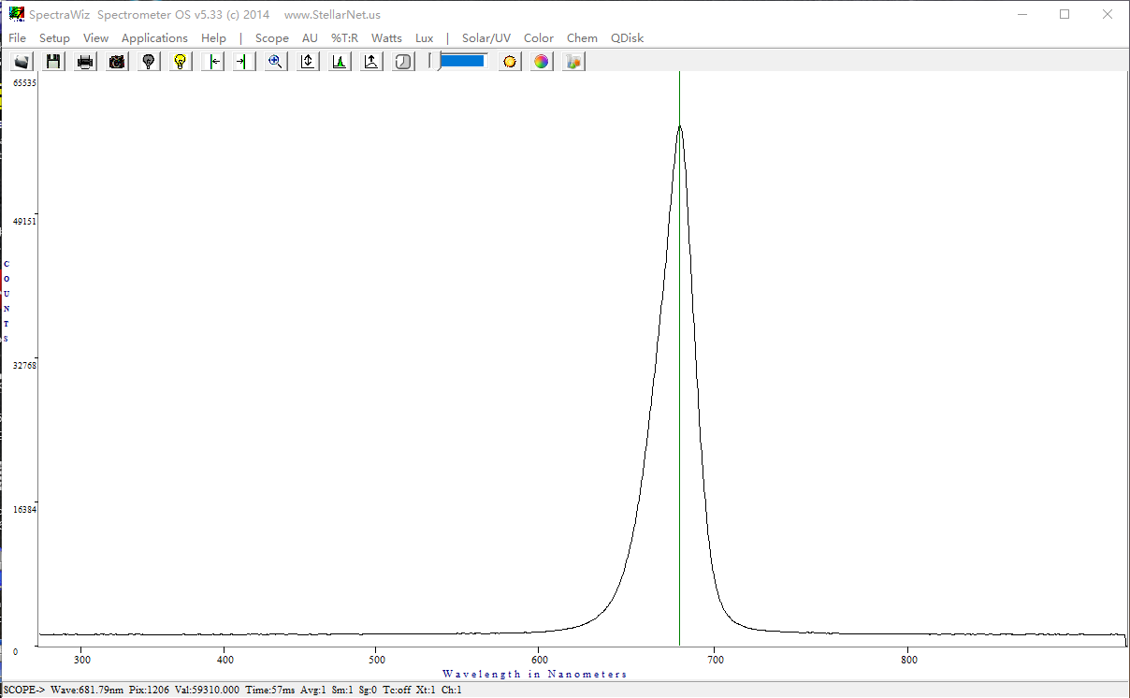
Task: Click the vertical COUNTS axis title
Action: (7, 301)
